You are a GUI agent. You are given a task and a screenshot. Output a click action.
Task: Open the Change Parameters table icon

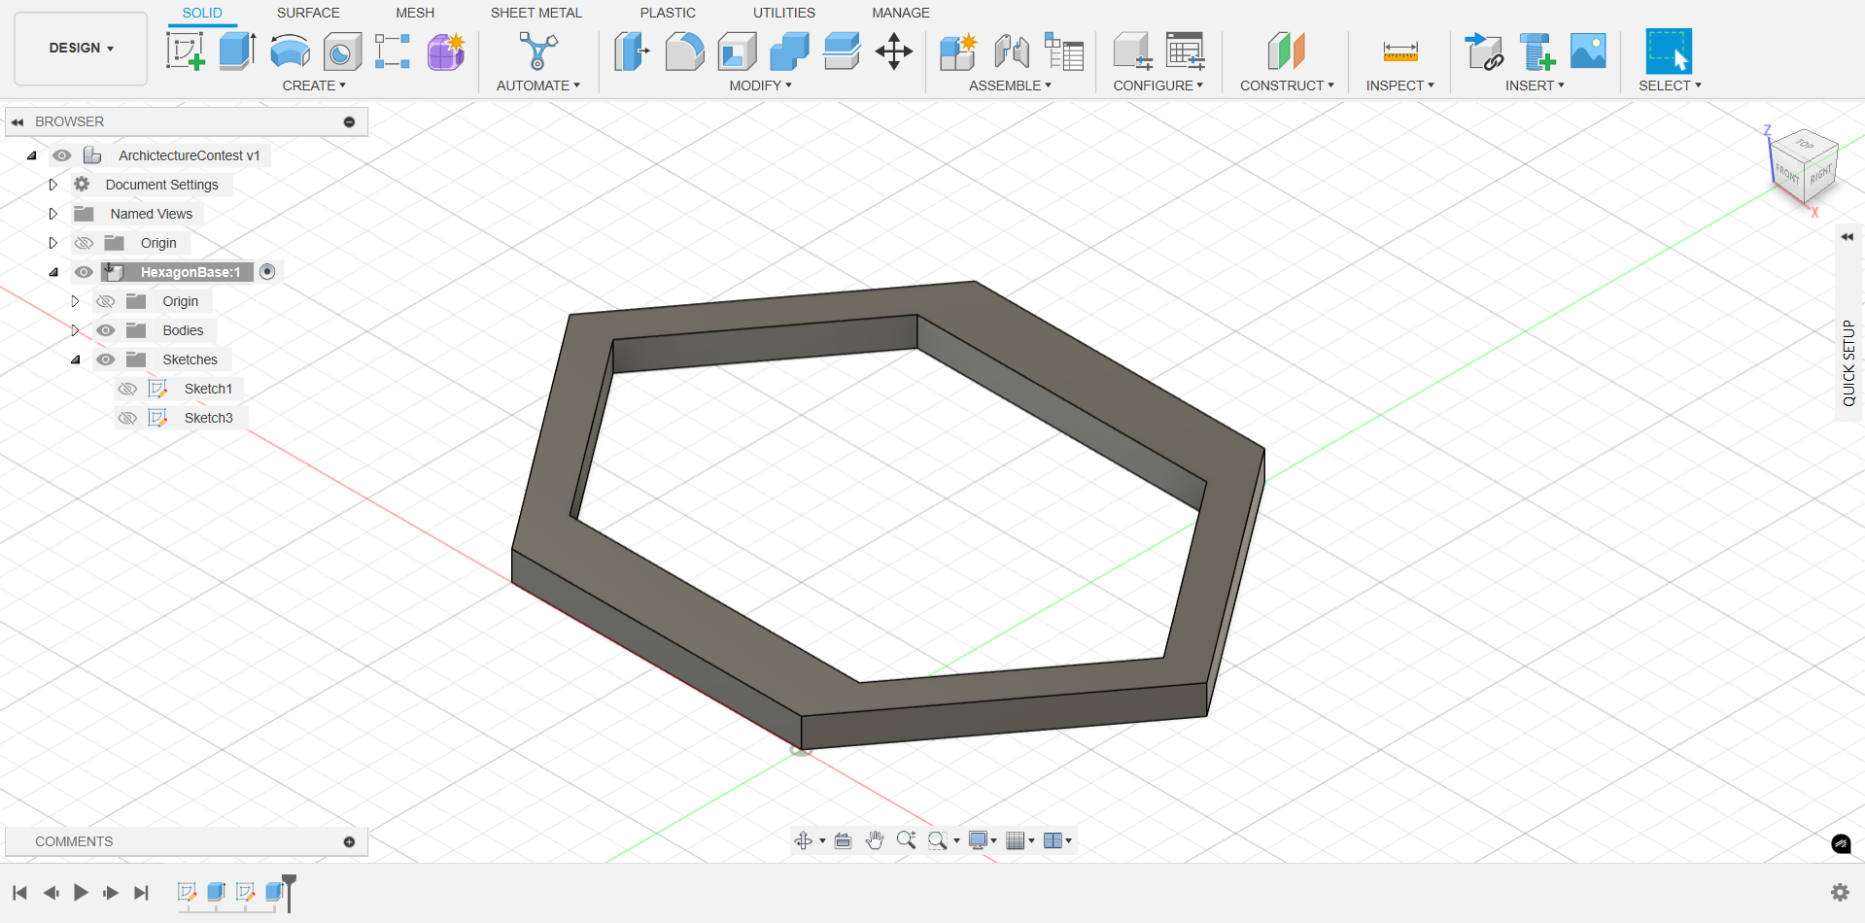click(1186, 51)
